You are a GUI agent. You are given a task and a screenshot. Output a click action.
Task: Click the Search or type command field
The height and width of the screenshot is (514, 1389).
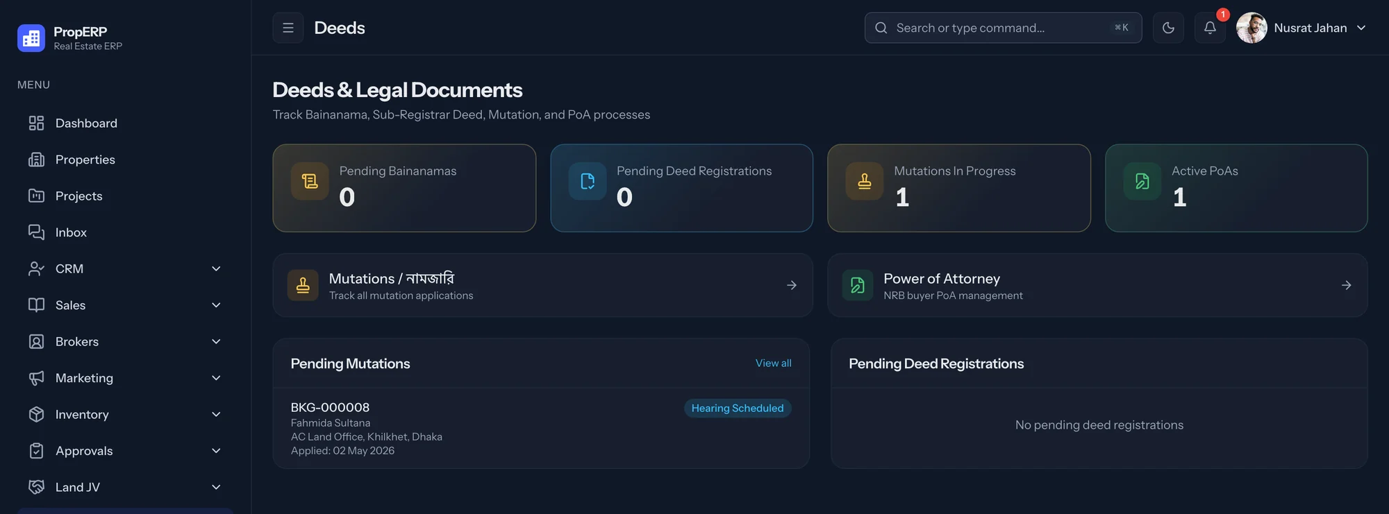pos(1003,28)
